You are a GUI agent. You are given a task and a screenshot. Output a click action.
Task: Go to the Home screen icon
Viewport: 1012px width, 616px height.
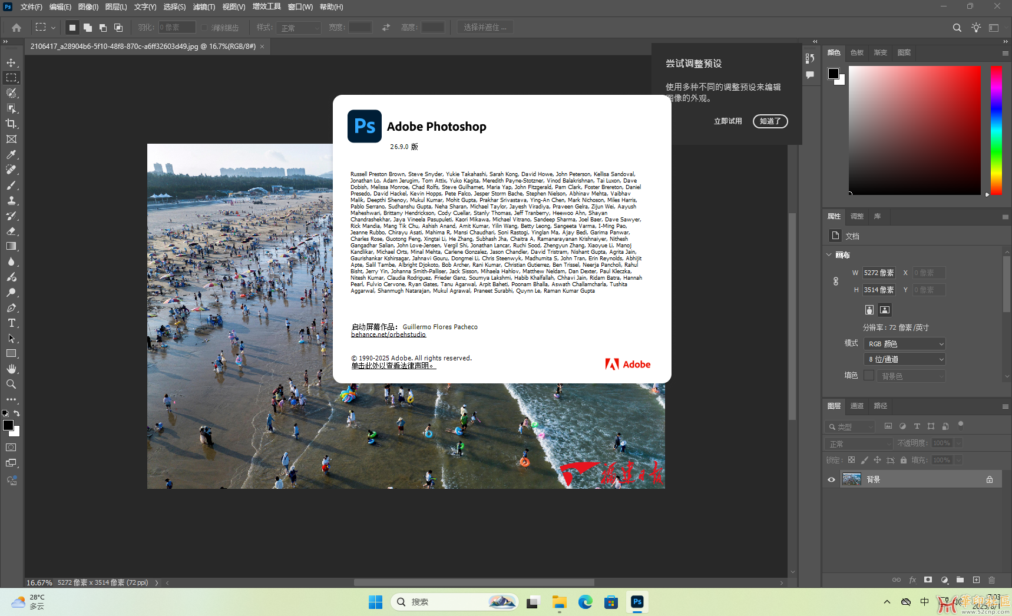click(x=16, y=28)
